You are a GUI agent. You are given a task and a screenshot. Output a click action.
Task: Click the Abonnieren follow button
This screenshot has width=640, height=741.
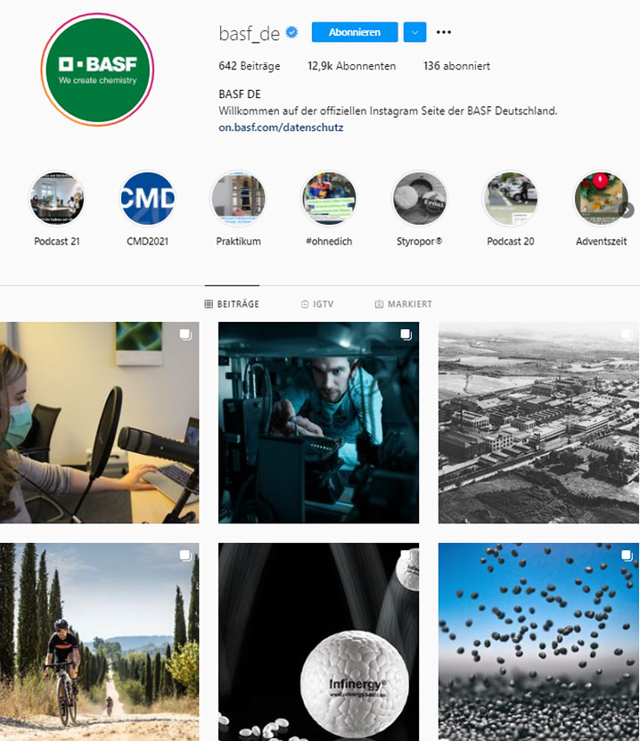(355, 32)
